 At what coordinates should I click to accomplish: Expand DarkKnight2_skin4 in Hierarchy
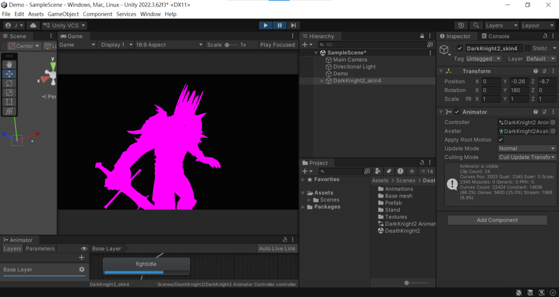(322, 81)
